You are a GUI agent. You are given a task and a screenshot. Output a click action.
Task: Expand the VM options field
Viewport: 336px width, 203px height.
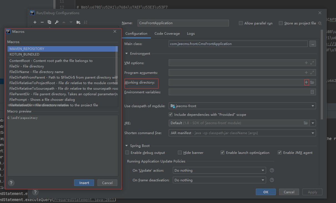click(312, 63)
